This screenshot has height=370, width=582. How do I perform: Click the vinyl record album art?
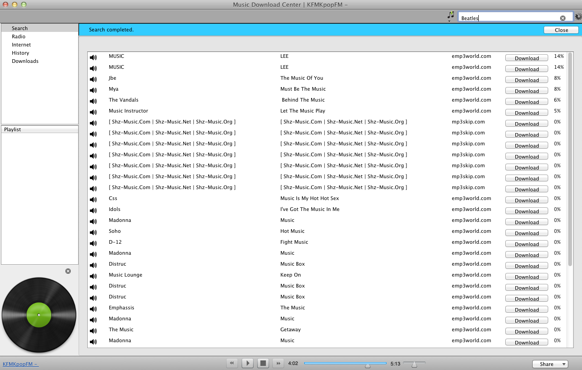tap(39, 315)
